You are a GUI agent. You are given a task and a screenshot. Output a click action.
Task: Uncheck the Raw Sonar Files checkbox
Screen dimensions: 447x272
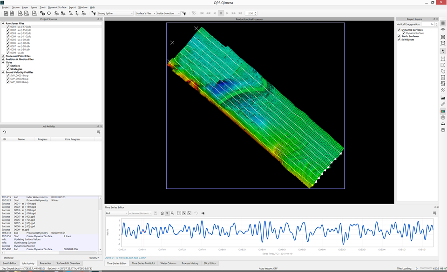coord(3,23)
